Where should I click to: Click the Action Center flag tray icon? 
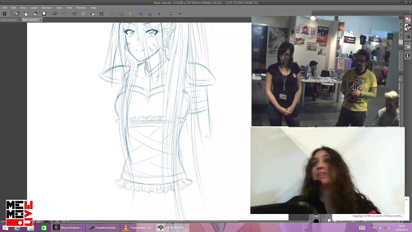(375, 228)
